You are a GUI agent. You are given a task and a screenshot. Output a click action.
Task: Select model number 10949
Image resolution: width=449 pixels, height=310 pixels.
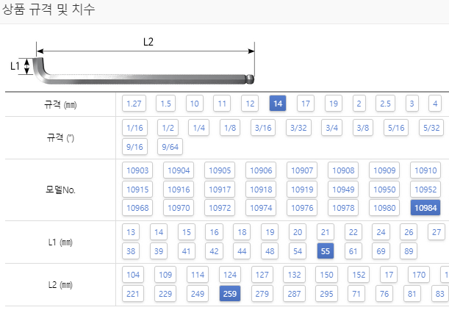(343, 190)
